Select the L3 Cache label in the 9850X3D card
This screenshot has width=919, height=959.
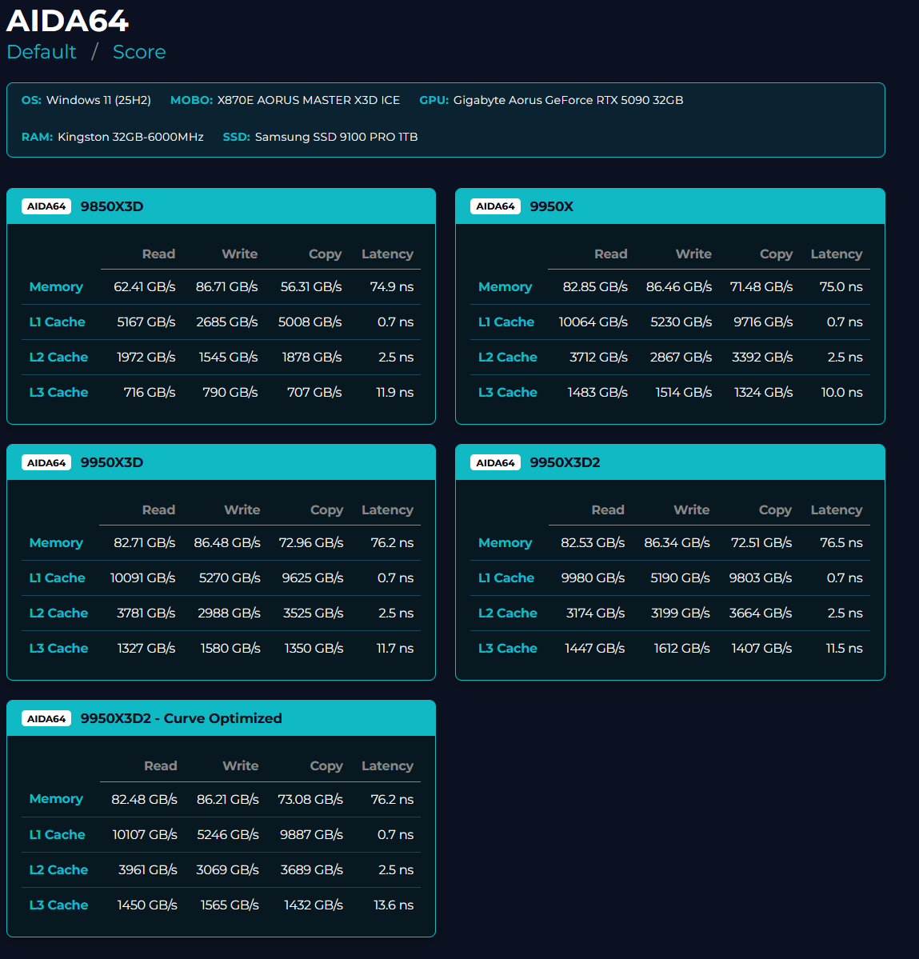(x=58, y=393)
